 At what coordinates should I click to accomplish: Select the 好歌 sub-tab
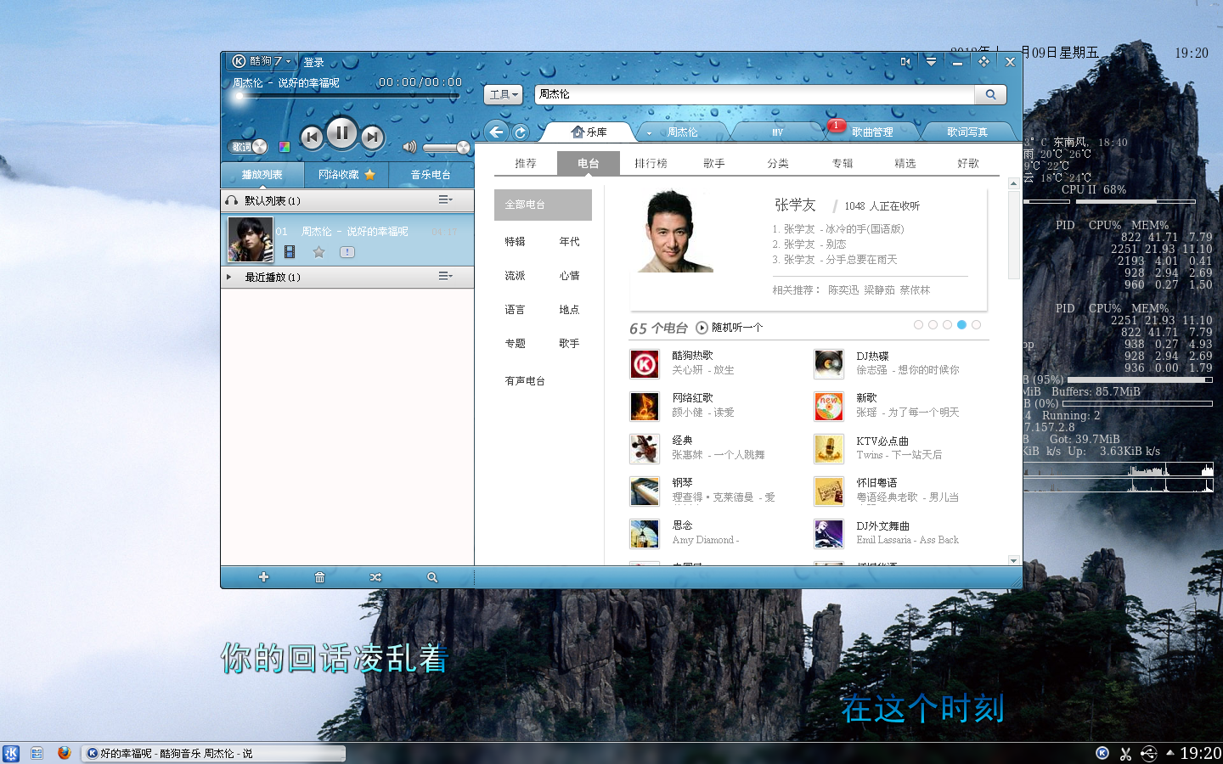pyautogui.click(x=968, y=163)
